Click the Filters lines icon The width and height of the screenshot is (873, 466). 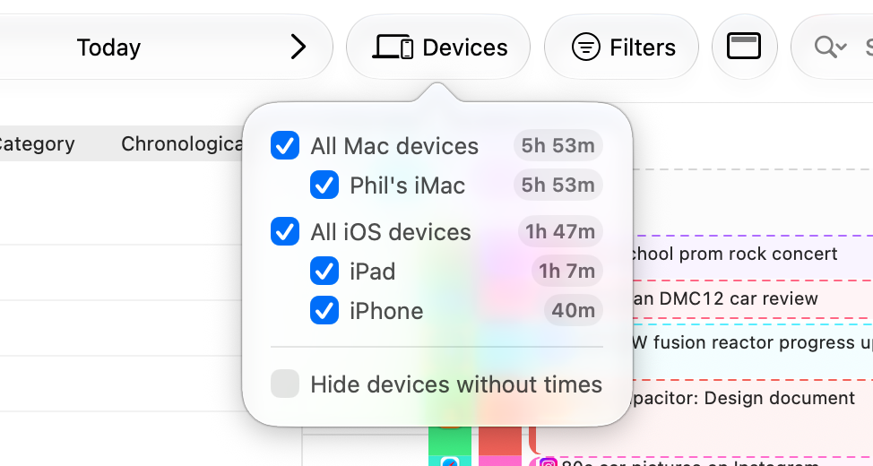pos(585,47)
